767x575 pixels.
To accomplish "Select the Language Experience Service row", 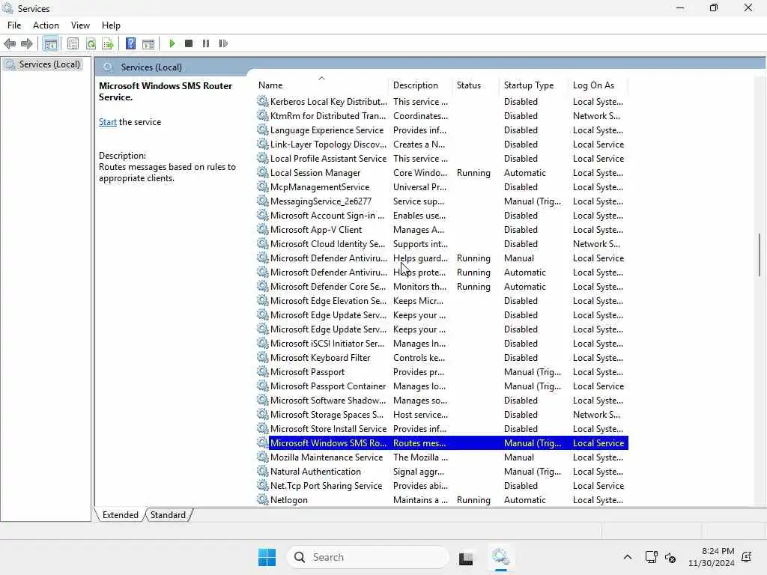I will point(442,130).
